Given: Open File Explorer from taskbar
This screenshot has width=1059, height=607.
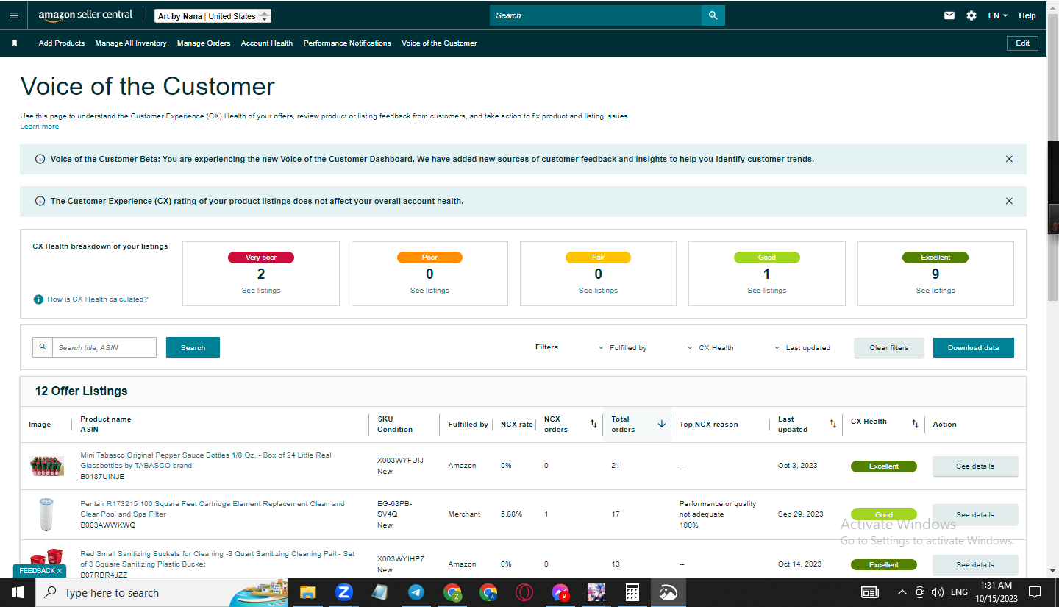Looking at the screenshot, I should [x=307, y=592].
